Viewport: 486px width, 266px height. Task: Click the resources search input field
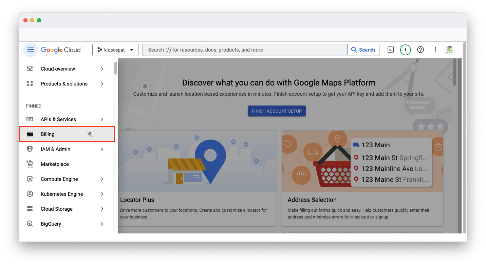click(x=244, y=50)
